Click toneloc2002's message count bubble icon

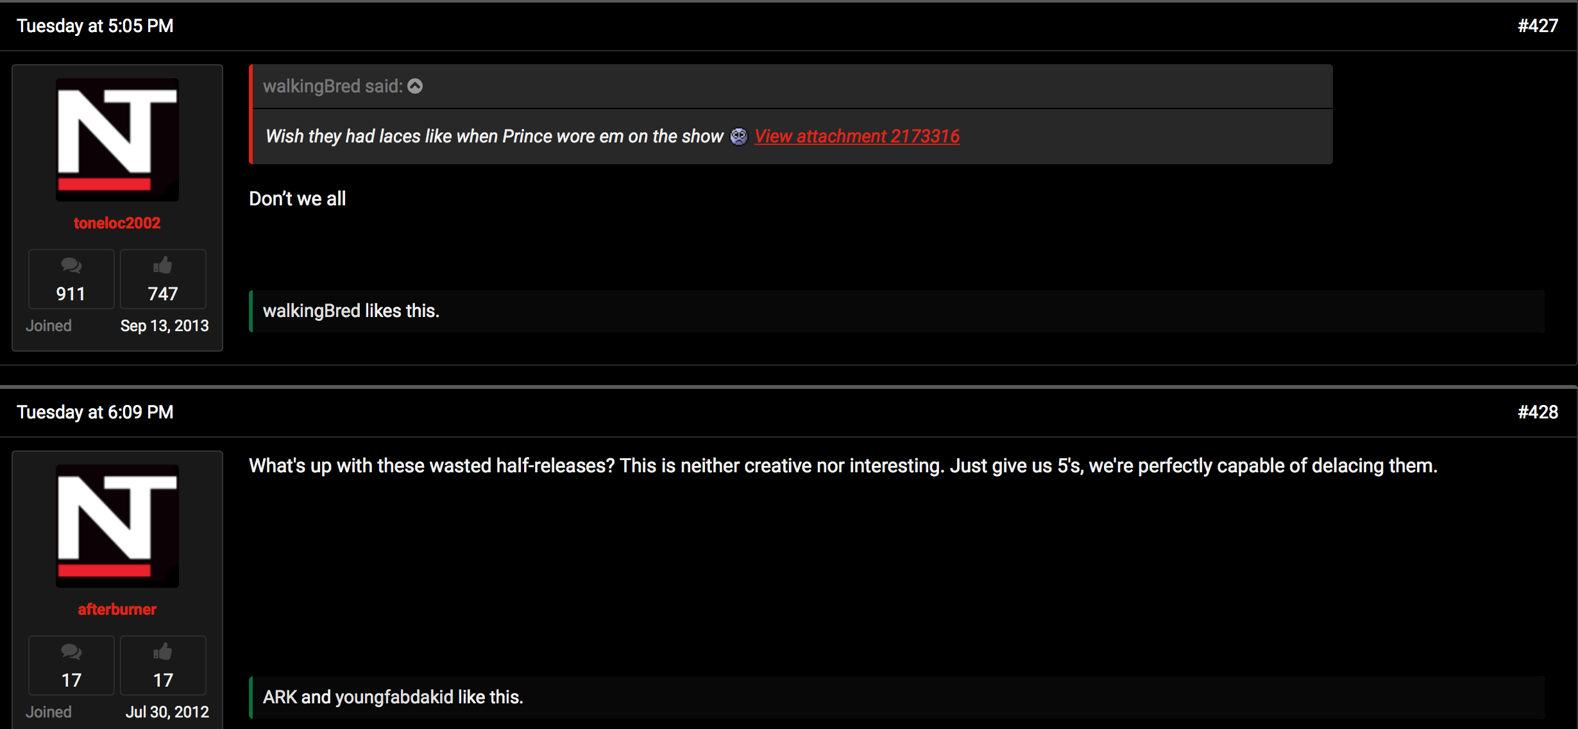coord(71,265)
